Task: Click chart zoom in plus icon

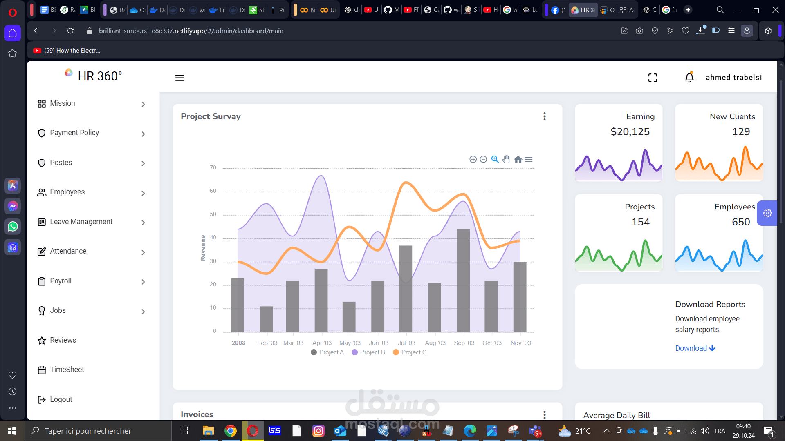Action: 473,159
